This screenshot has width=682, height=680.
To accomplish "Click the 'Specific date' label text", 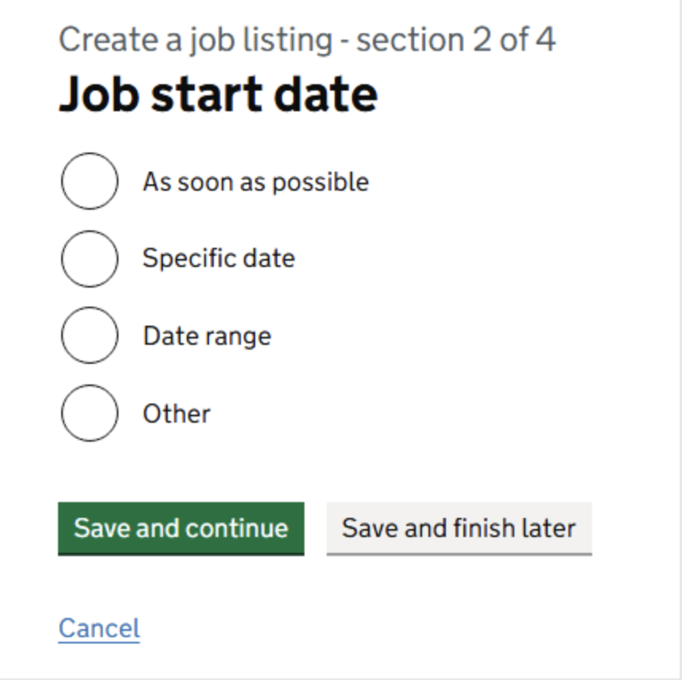I will 218,258.
